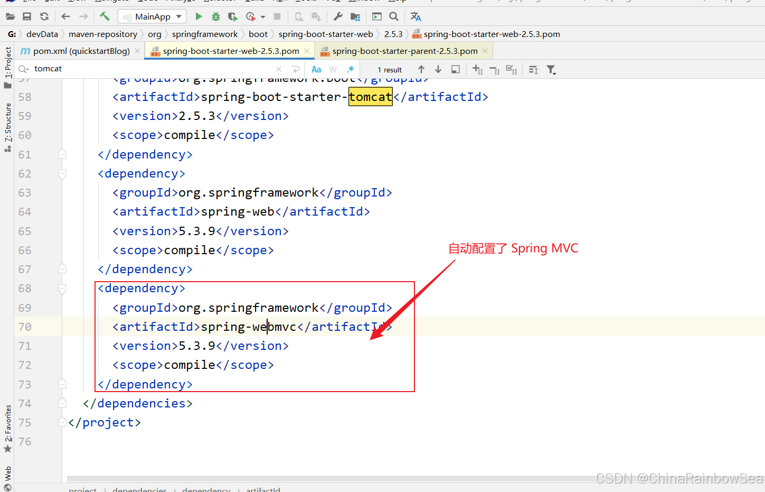Close the pom.xml (quickstartBlog) tab
765x492 pixels.
coord(137,51)
